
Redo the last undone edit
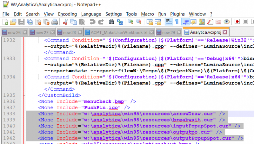click(x=101, y=22)
